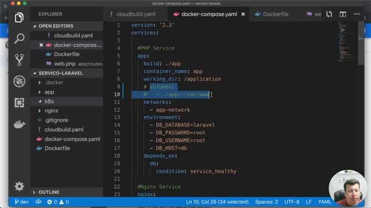Click the cloud publish sync icon
This screenshot has width=371, height=208.
click(38, 202)
